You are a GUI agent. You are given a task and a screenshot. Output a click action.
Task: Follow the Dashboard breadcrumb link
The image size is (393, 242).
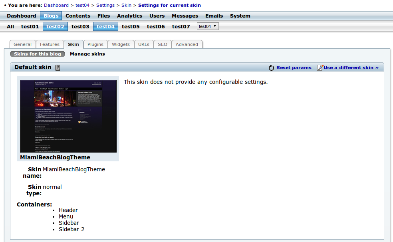[x=56, y=5]
